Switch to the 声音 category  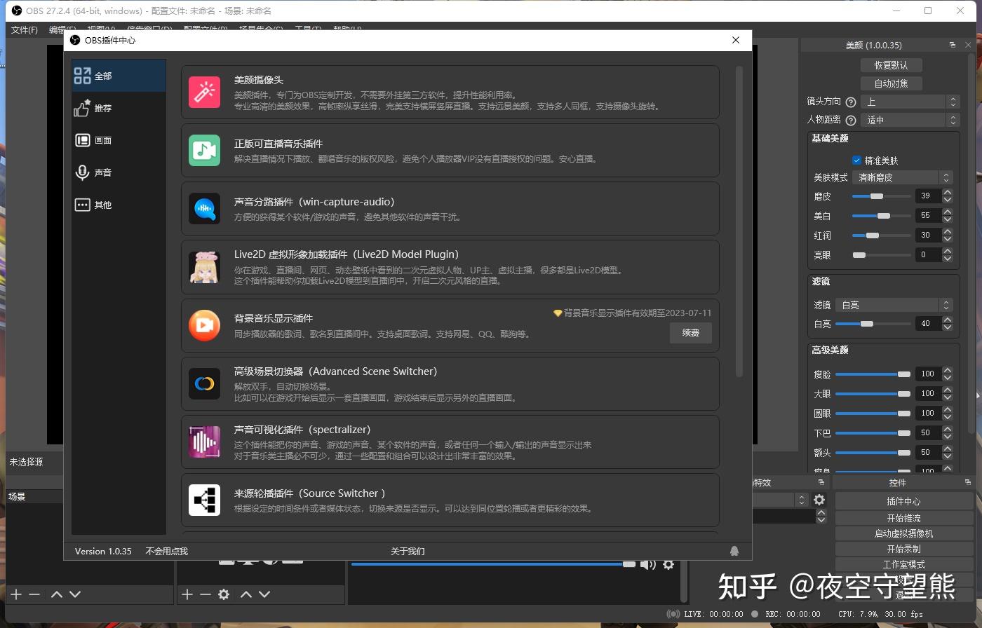click(119, 172)
